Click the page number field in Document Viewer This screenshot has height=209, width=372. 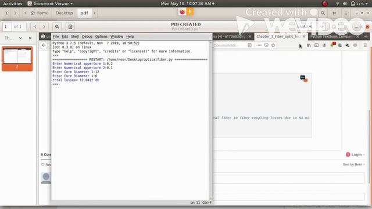point(6,27)
